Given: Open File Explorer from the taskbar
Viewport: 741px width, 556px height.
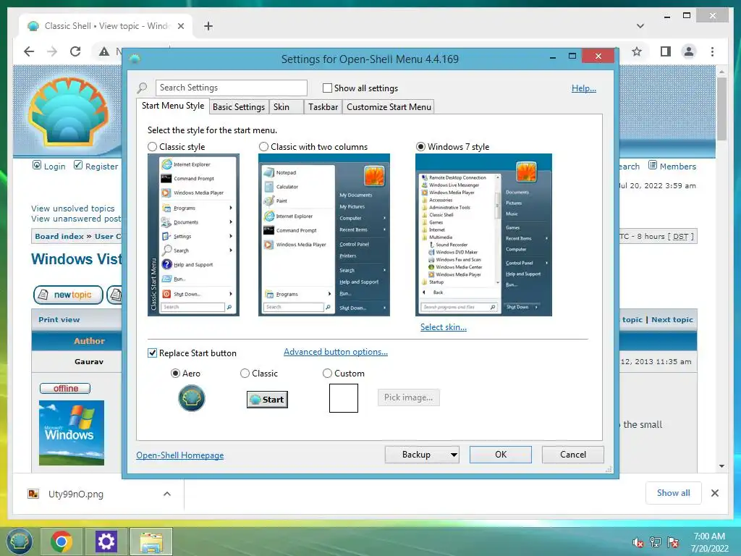Looking at the screenshot, I should (151, 542).
